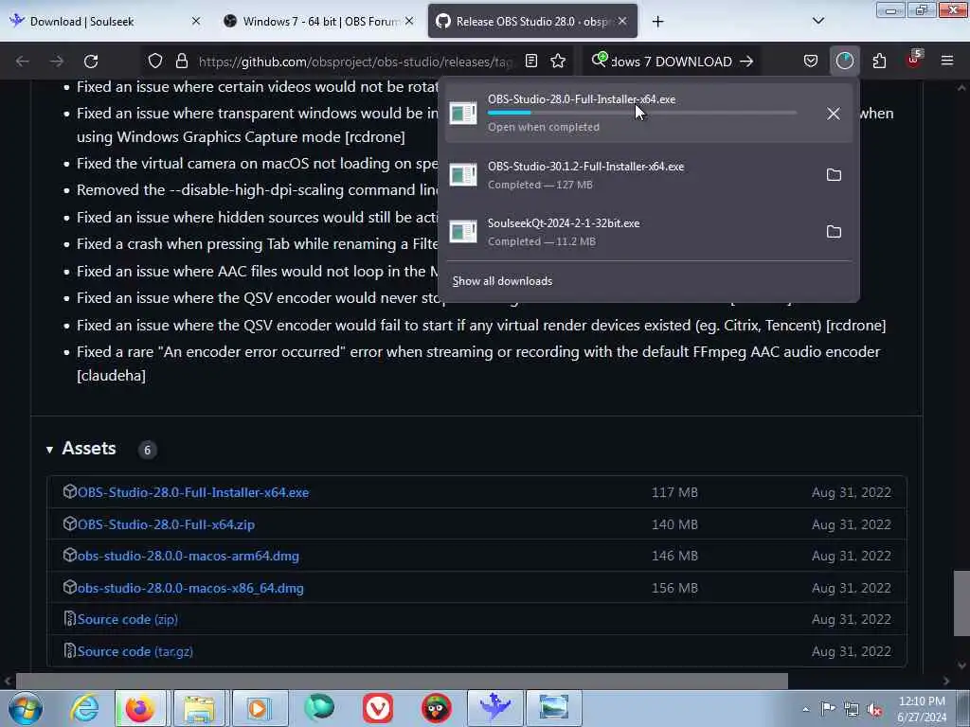
Task: Open the list all tabs dropdown
Action: point(818,22)
